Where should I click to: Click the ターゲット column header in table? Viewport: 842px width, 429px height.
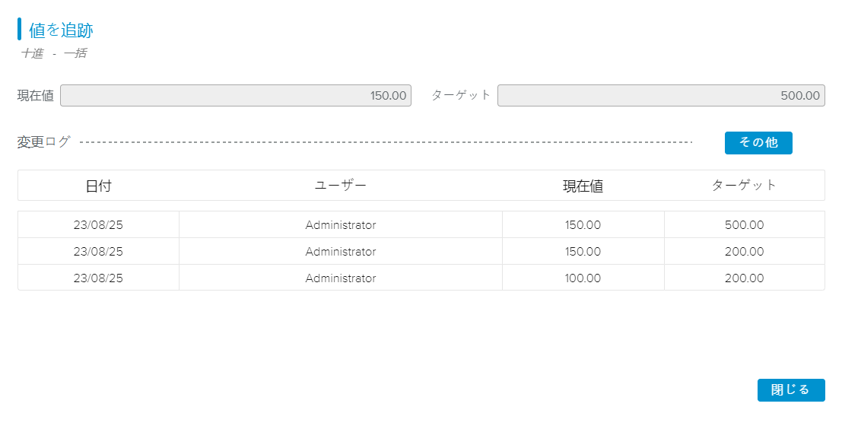pos(744,186)
